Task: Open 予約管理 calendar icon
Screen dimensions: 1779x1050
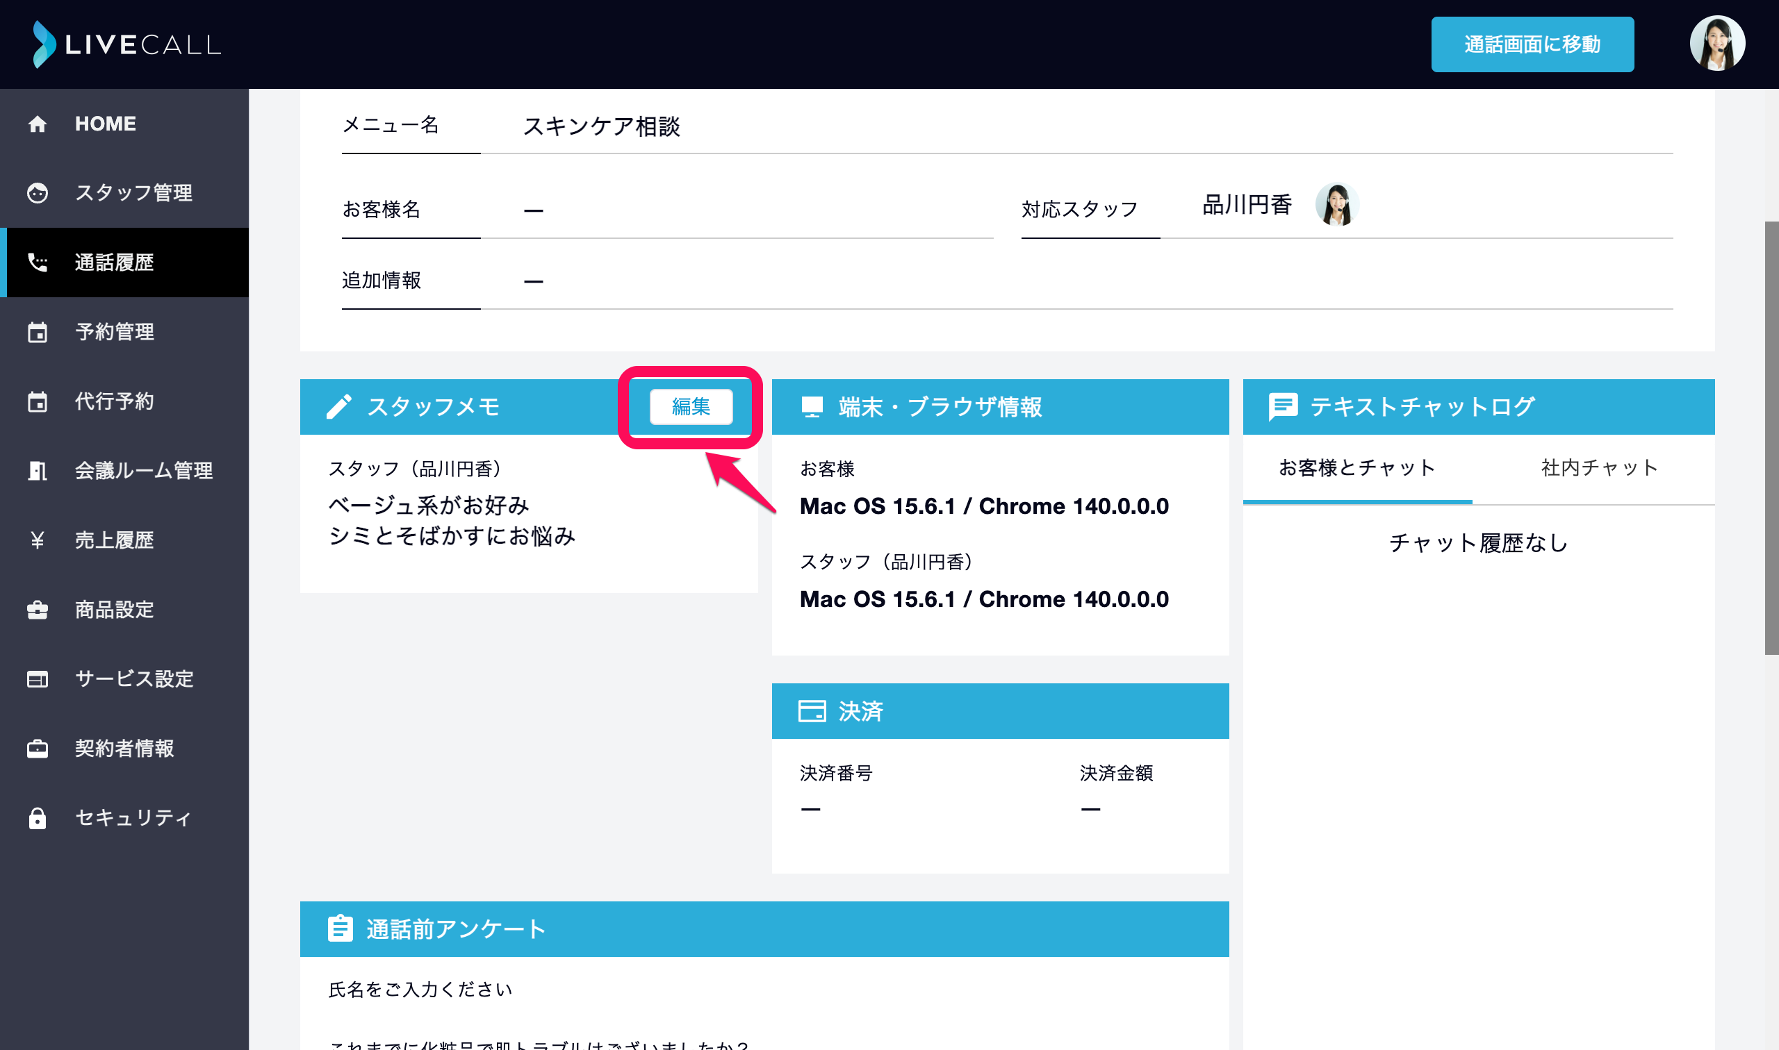Action: (38, 332)
